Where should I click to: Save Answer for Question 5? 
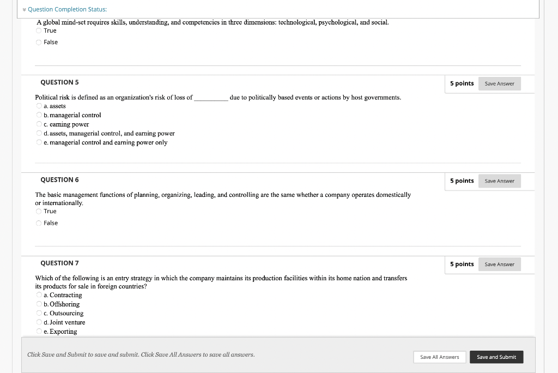(x=499, y=83)
